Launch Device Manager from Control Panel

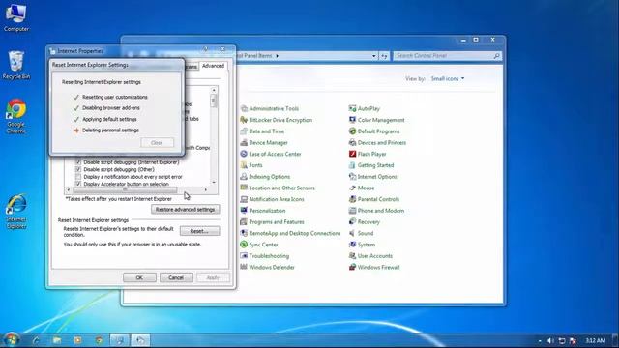pyautogui.click(x=264, y=143)
